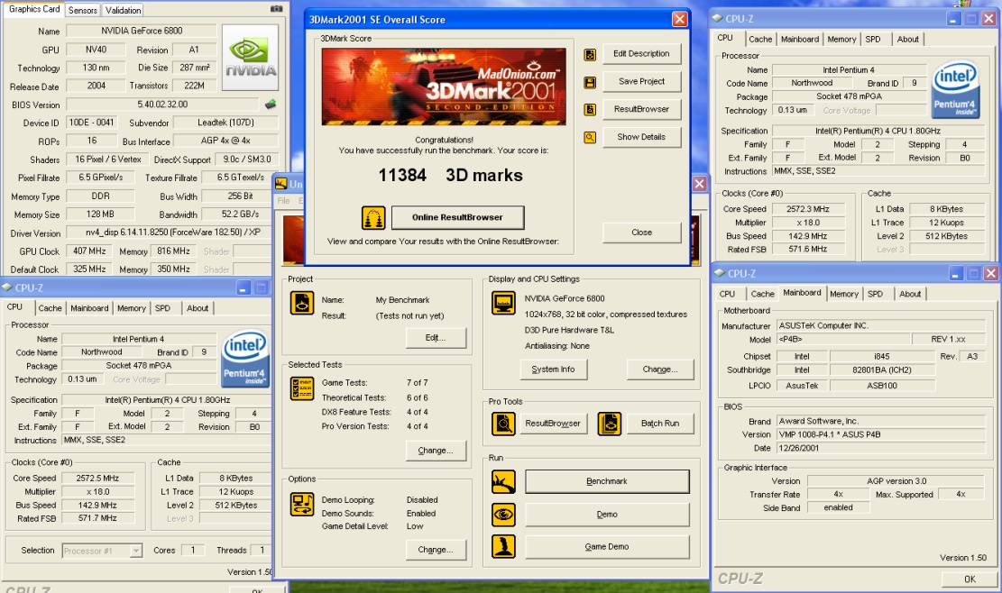Click the Pro Tools ResultBrowser button

553,424
